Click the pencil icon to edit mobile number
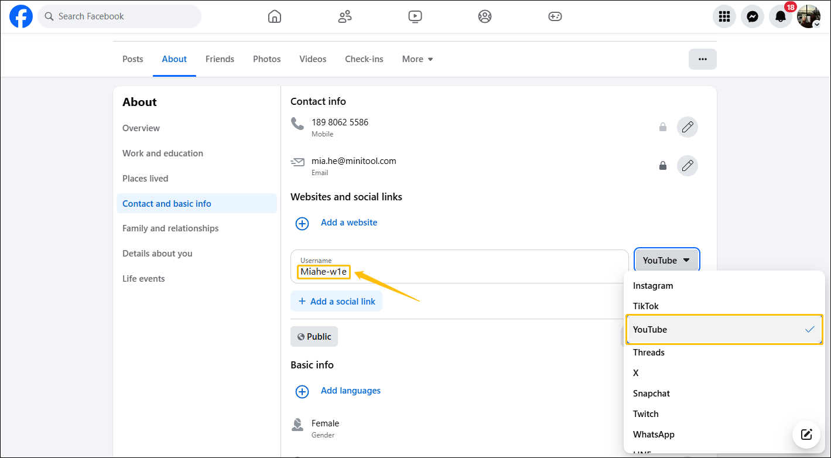The height and width of the screenshot is (458, 831). pyautogui.click(x=687, y=127)
